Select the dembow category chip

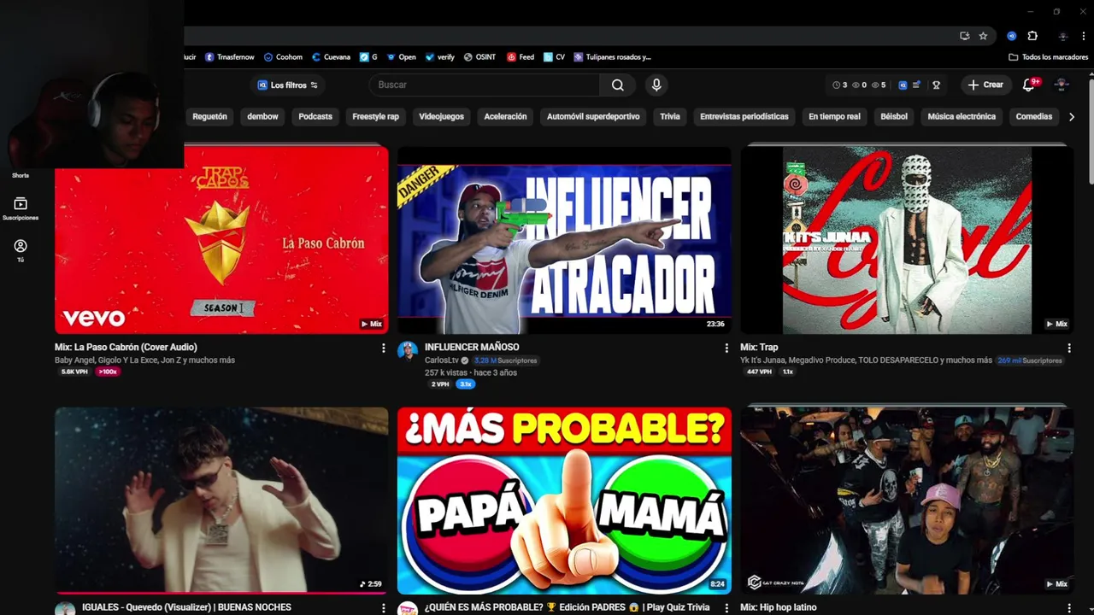pos(262,116)
